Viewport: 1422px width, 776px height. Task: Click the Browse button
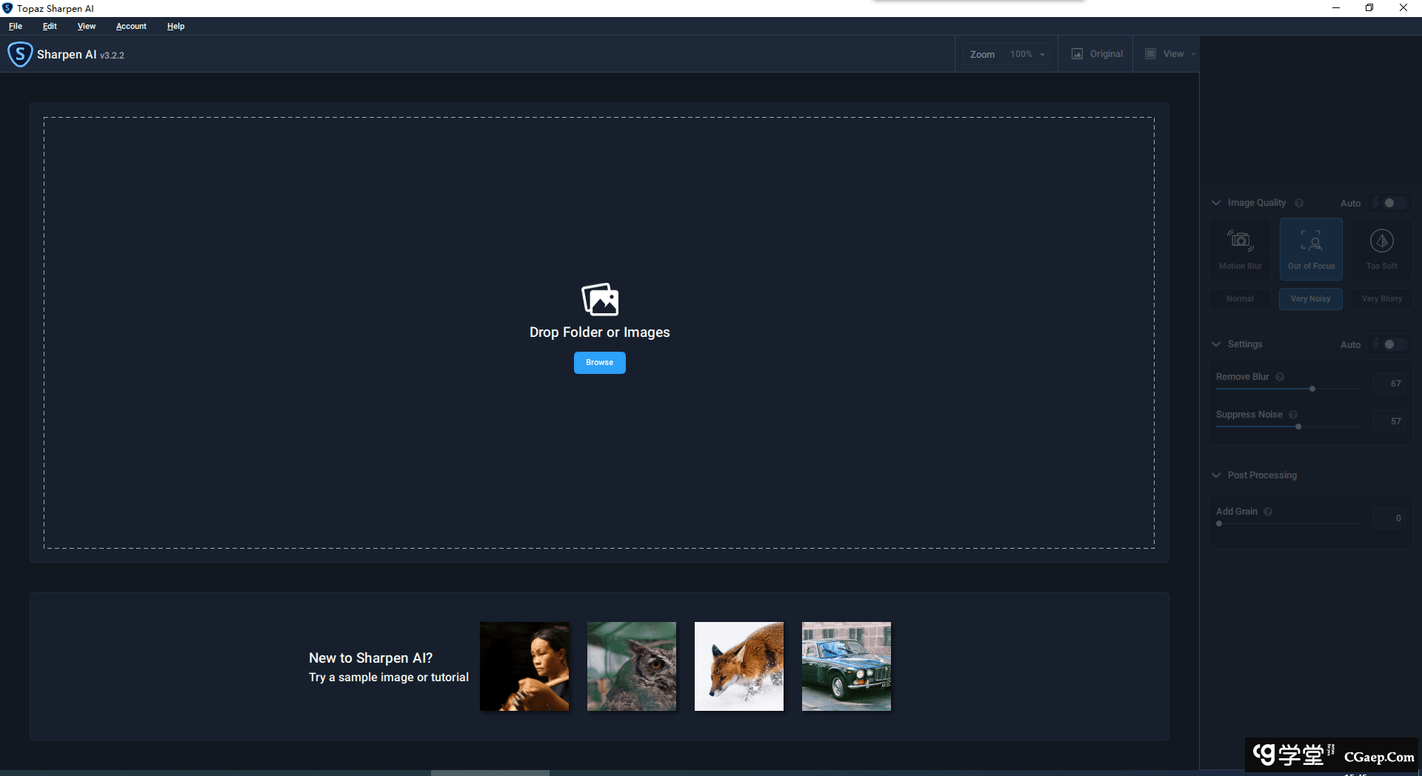tap(599, 363)
